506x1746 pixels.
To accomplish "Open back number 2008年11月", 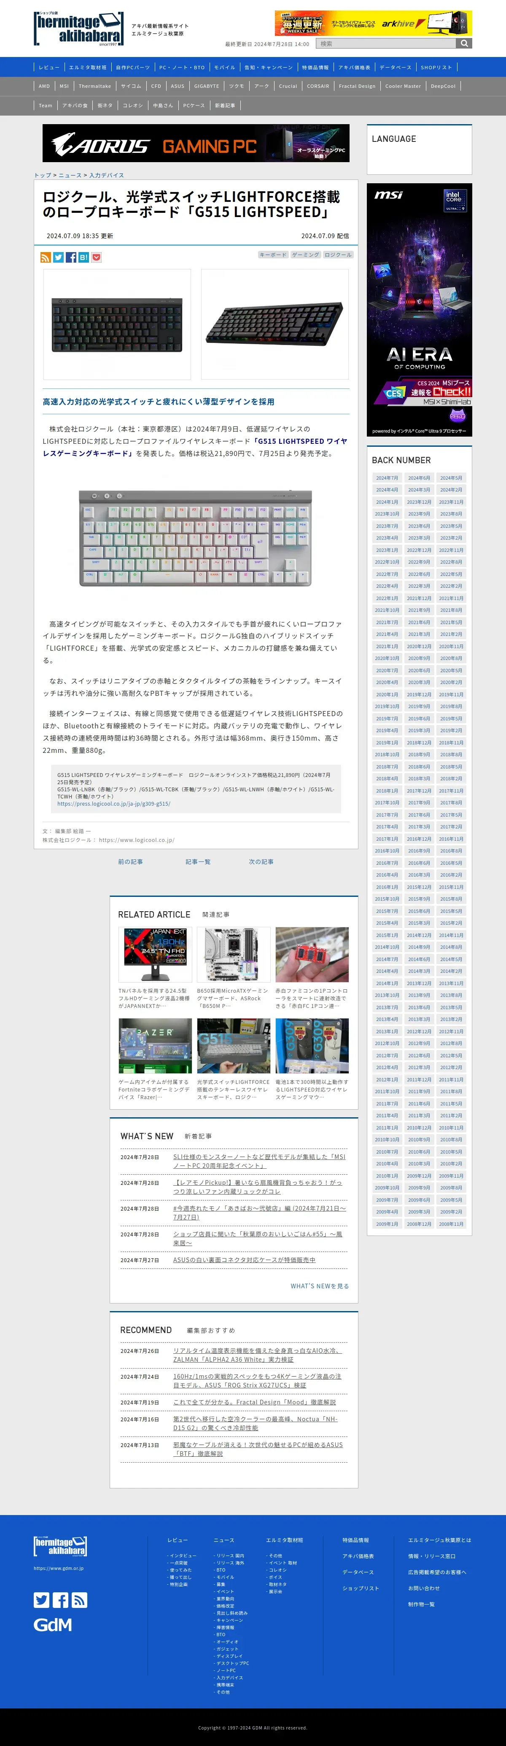I will 451,1224.
